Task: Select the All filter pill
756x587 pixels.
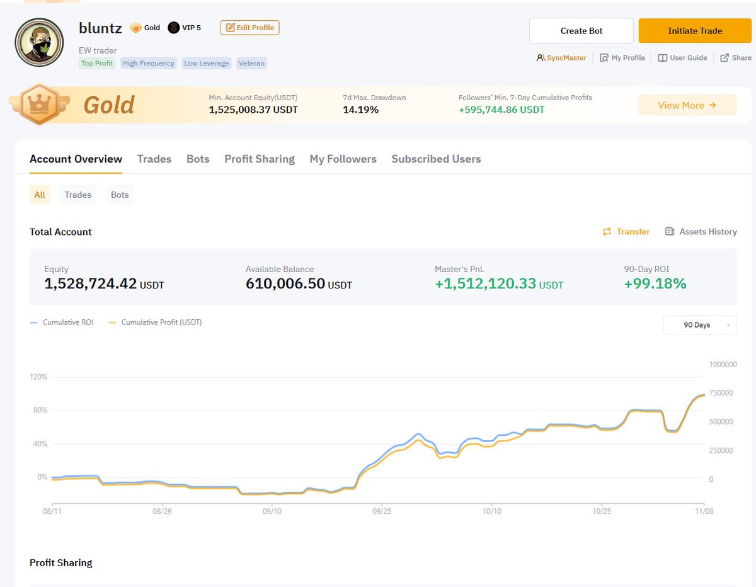Action: [39, 195]
